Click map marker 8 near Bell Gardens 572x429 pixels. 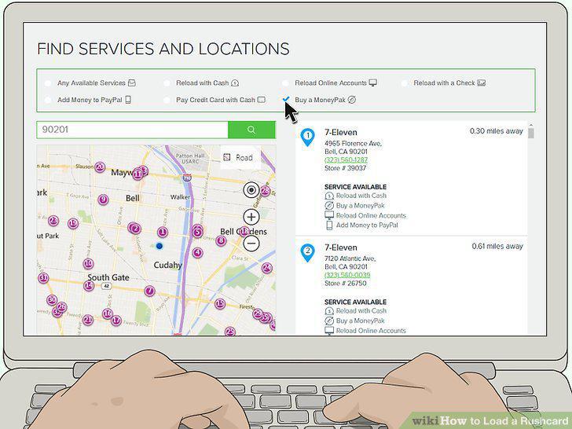(x=221, y=240)
